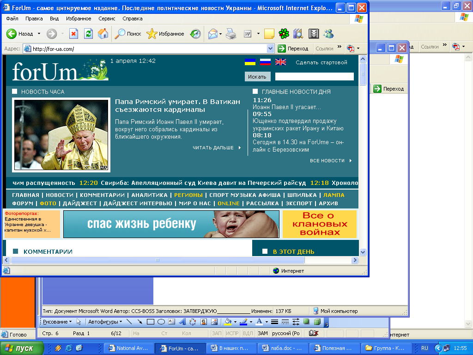Screen dimensions: 473x355
Task: Click the Назад back arrow button
Action: [x=19, y=34]
